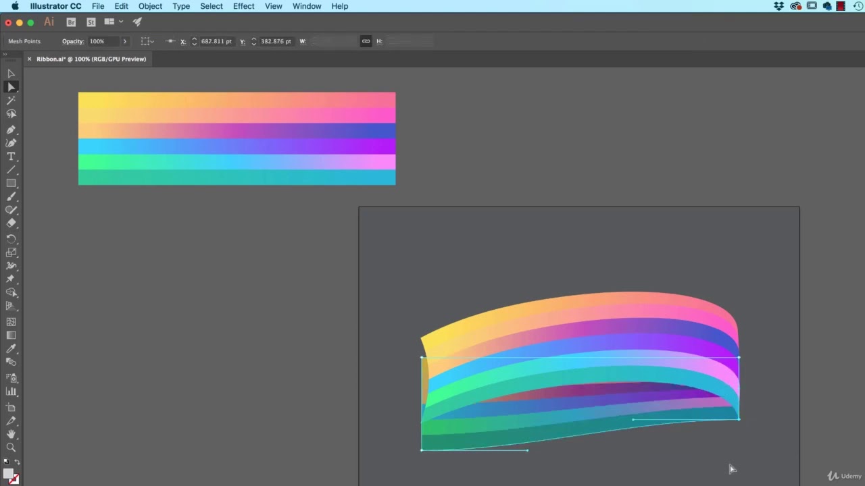Select the Column Graph tool
This screenshot has height=486, width=865.
(x=11, y=391)
